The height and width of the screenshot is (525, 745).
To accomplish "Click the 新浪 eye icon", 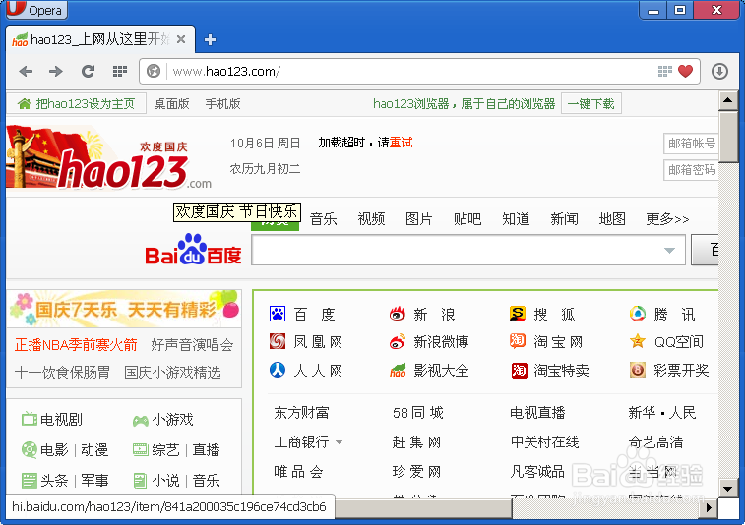I will click(398, 314).
